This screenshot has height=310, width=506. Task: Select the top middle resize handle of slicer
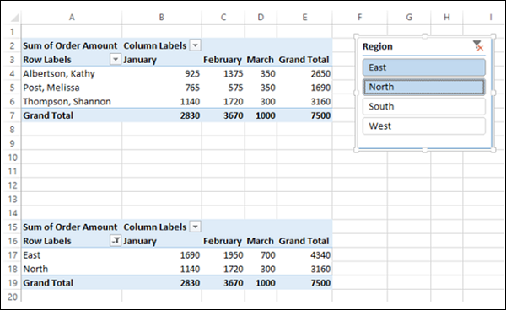coord(425,36)
